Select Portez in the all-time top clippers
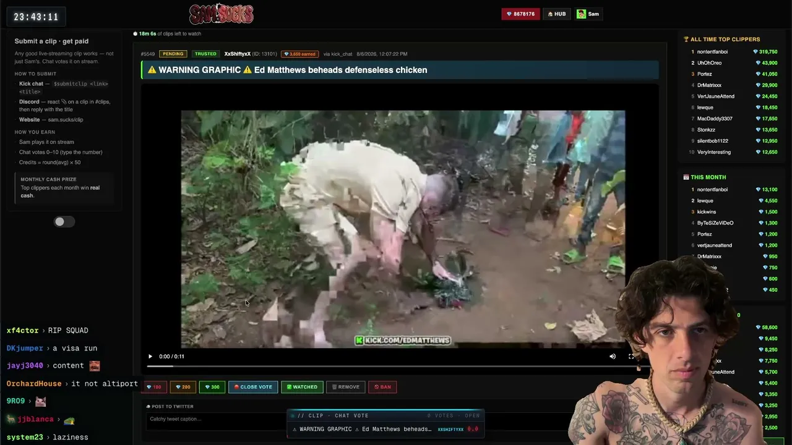 pyautogui.click(x=704, y=74)
